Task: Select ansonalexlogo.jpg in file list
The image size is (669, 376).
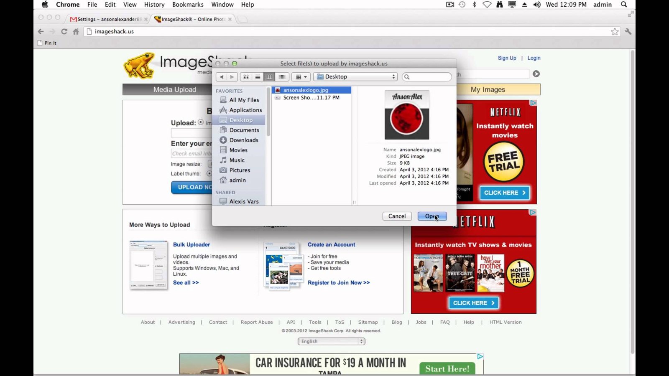Action: coord(312,90)
